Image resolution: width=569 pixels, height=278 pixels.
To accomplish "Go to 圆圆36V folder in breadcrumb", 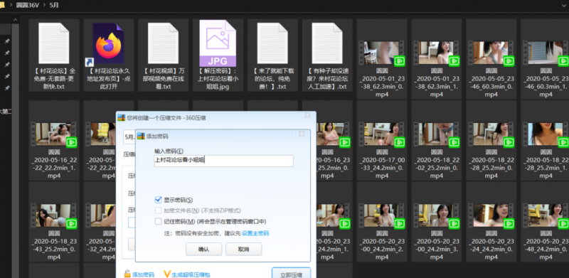I will pos(28,5).
